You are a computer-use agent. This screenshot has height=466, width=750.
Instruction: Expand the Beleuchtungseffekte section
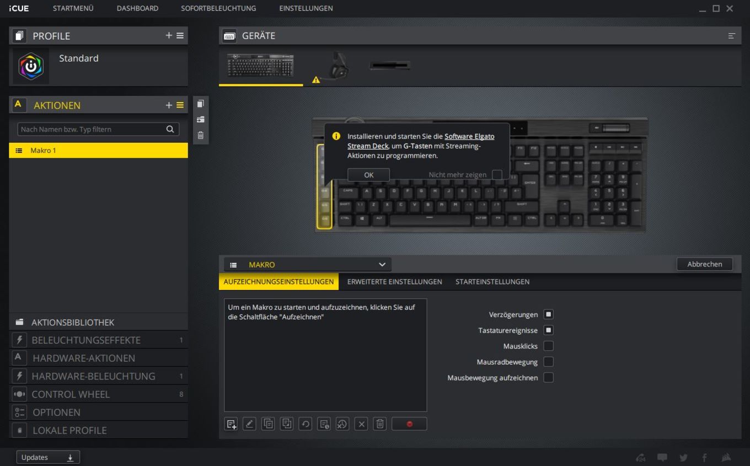(98, 340)
